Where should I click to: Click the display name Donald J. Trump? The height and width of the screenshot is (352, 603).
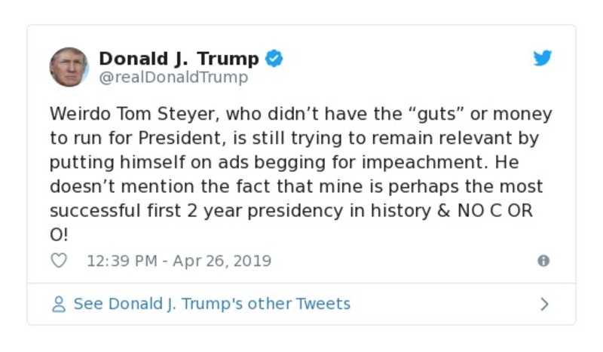pos(179,59)
